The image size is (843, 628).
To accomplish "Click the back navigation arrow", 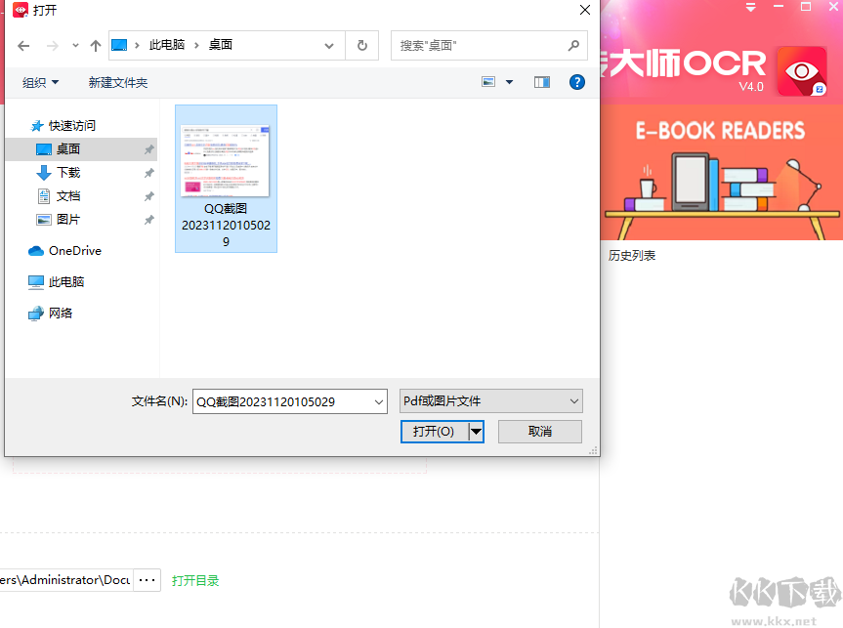I will (23, 45).
